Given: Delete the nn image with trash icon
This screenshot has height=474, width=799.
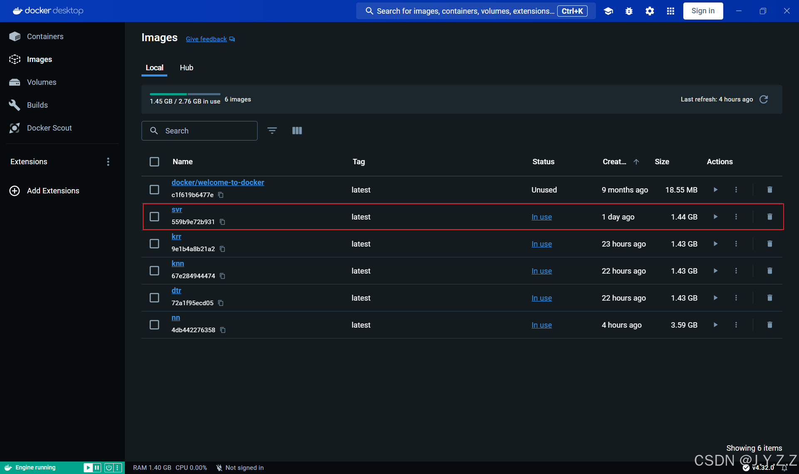Looking at the screenshot, I should click(769, 325).
